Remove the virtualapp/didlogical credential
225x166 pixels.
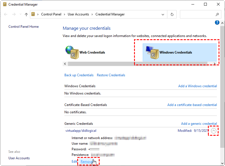coord(86,162)
